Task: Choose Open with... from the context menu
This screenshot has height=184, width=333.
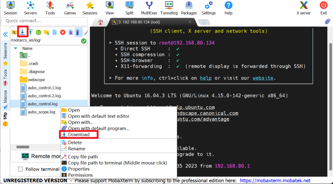Action: pos(119,122)
